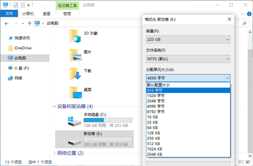The height and width of the screenshot is (166, 253).
Task: Collapse the 分配单元大小 4096 字节 combo box
Action: (188, 78)
